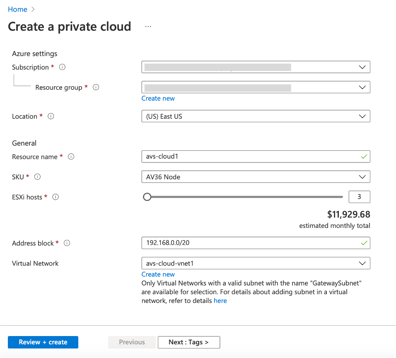Go to Home breadcrumb link
The width and height of the screenshot is (396, 358).
[x=17, y=10]
